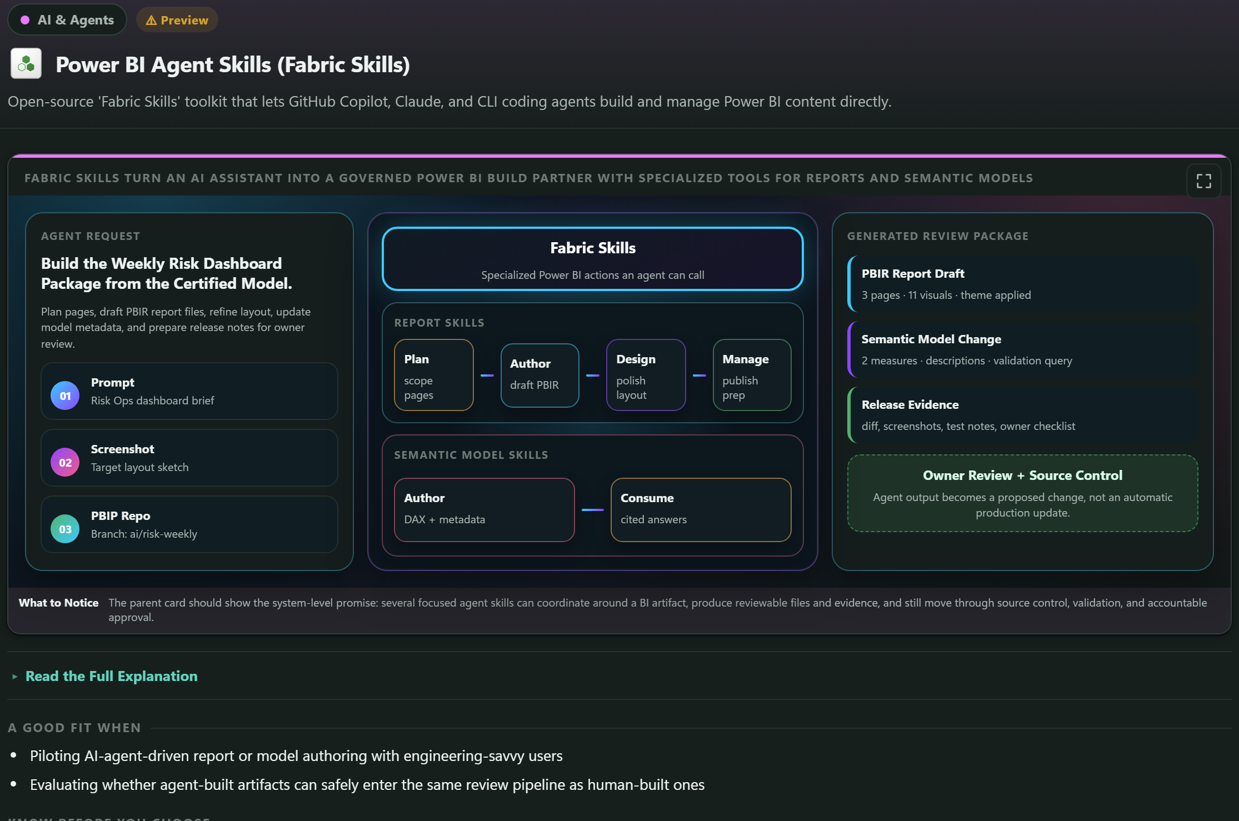Click the Author DAX + metadata card

point(484,509)
